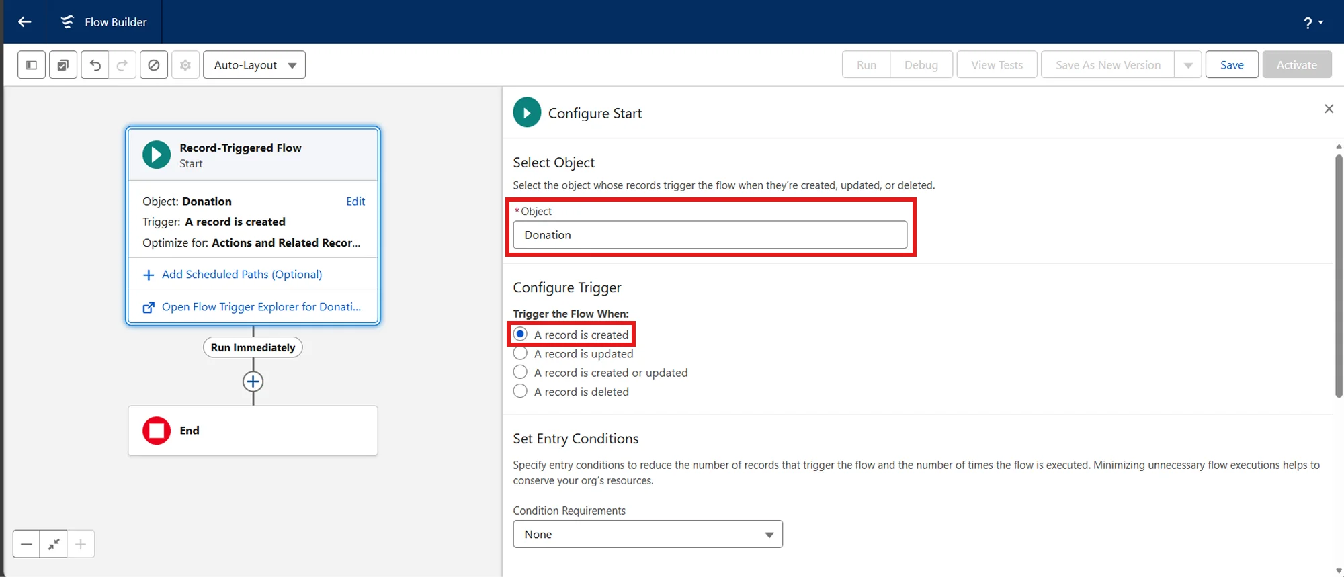Undo the last change
The width and height of the screenshot is (1344, 577).
[95, 65]
